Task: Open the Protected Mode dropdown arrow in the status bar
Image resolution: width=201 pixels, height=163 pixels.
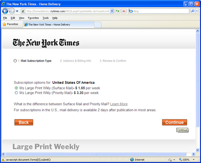Action: tap(174, 160)
